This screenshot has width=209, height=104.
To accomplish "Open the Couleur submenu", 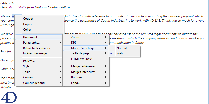I will (28, 77).
